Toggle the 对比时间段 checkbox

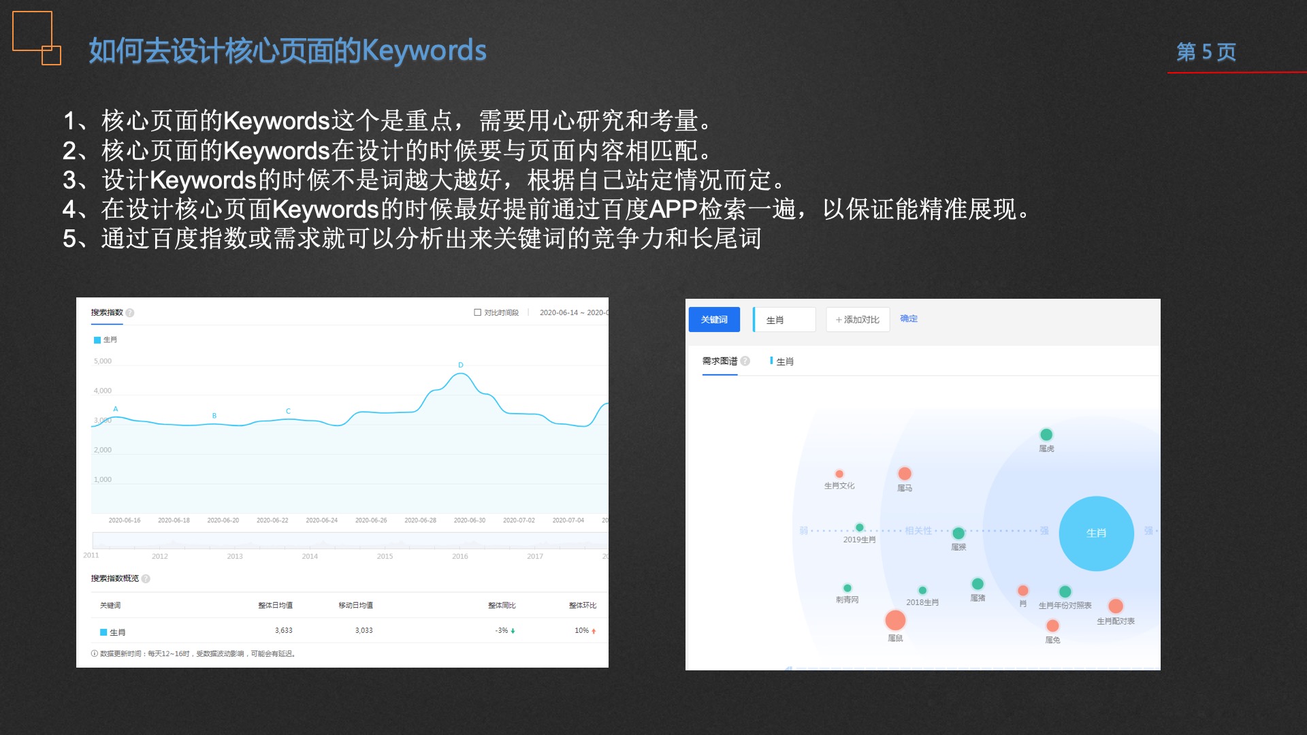pos(477,312)
